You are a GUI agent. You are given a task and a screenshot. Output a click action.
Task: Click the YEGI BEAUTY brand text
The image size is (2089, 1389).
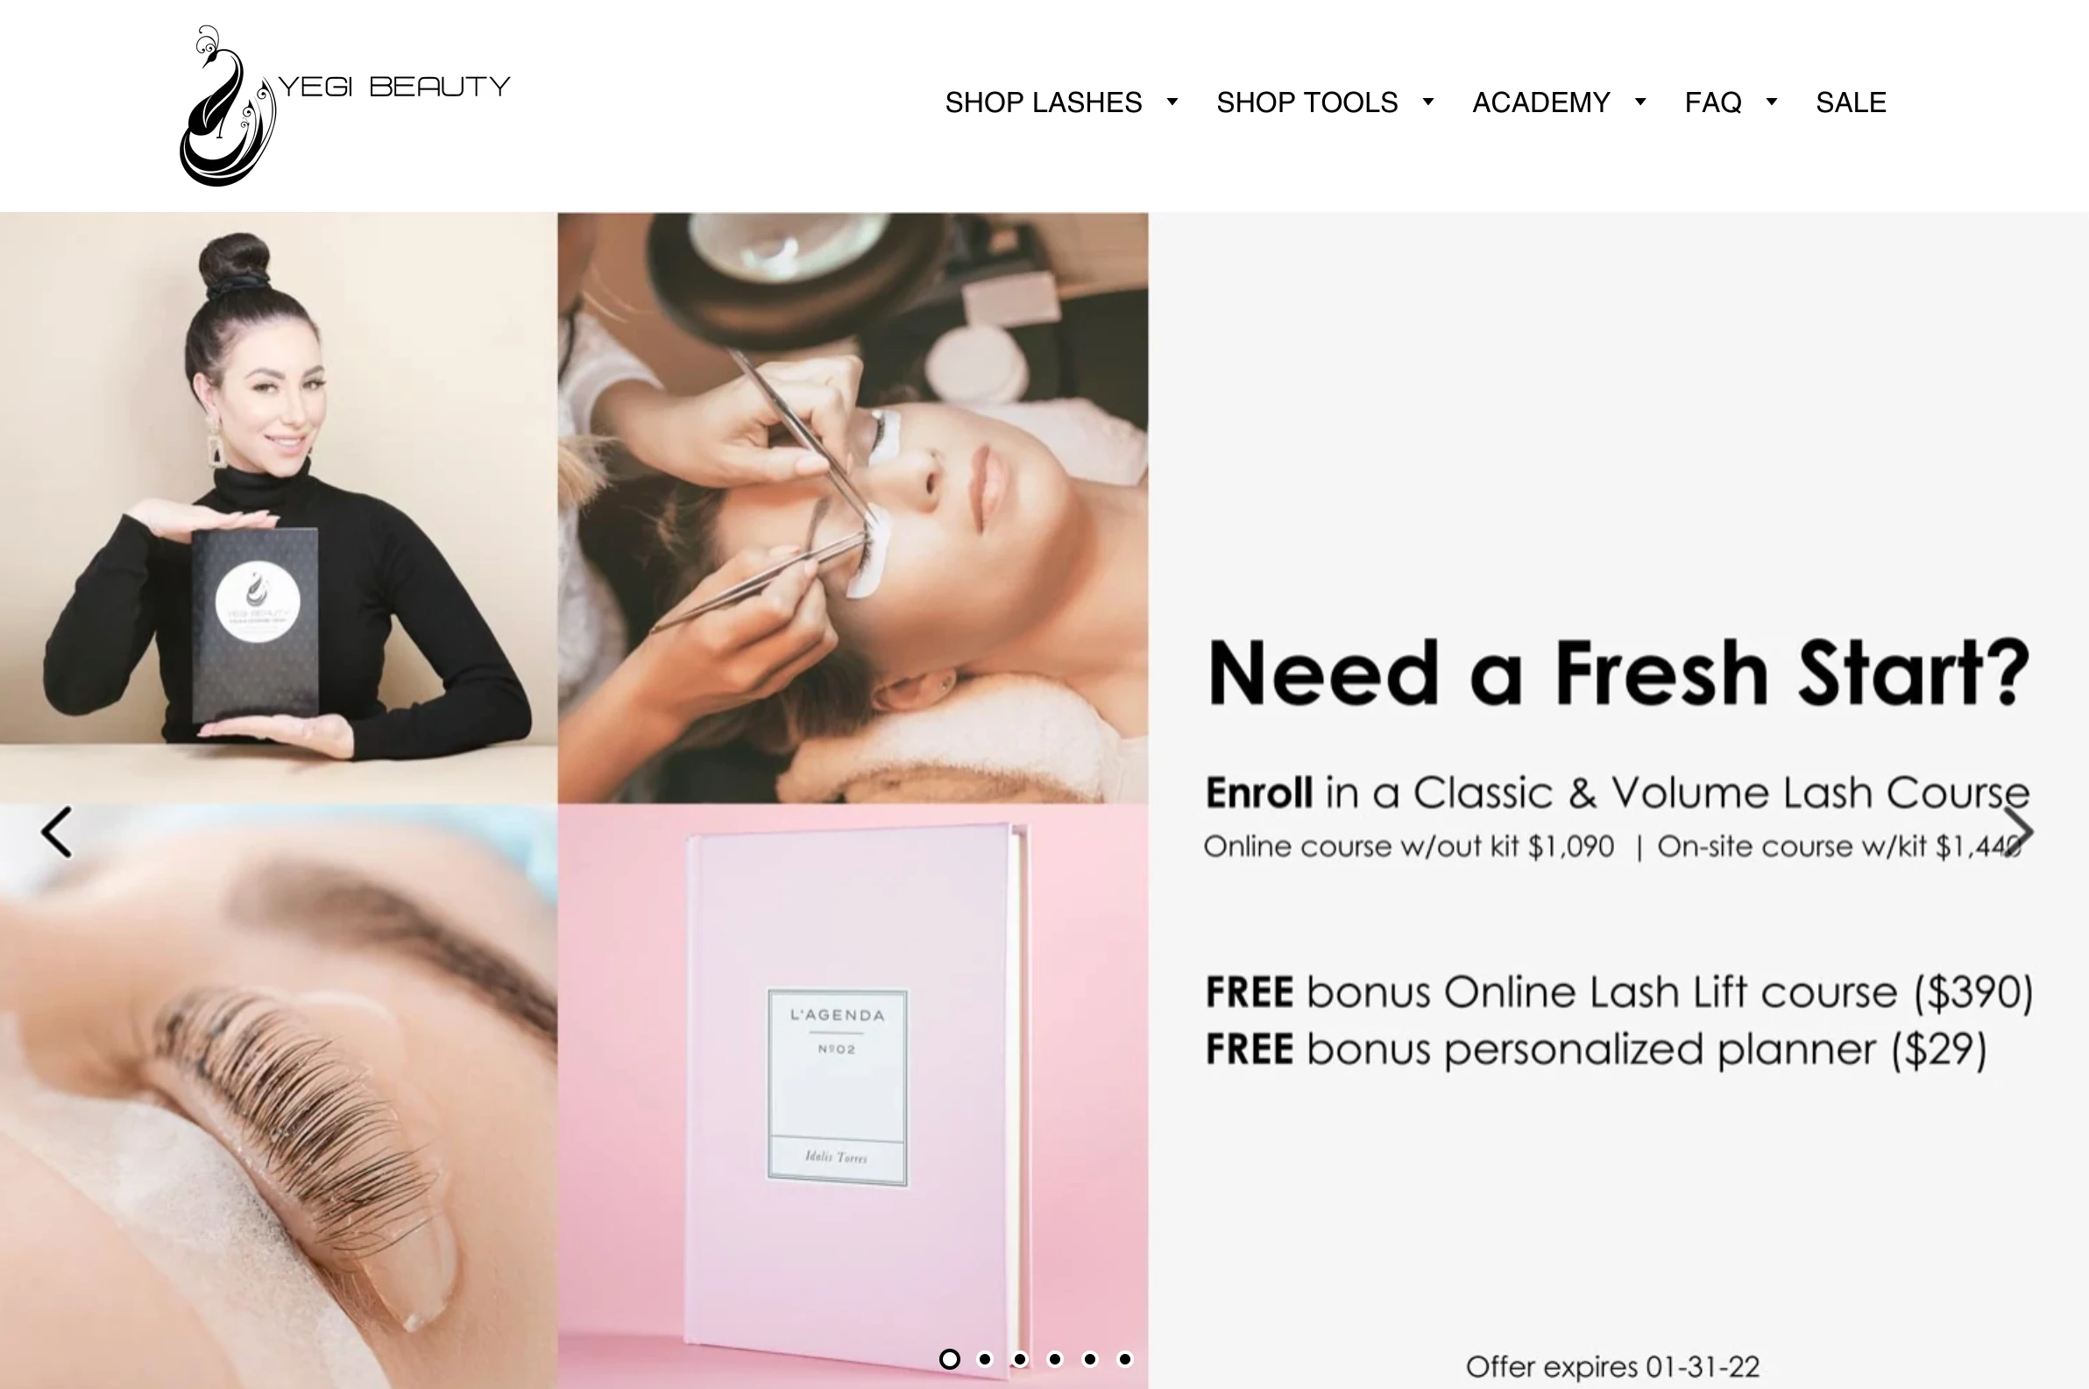click(x=394, y=87)
